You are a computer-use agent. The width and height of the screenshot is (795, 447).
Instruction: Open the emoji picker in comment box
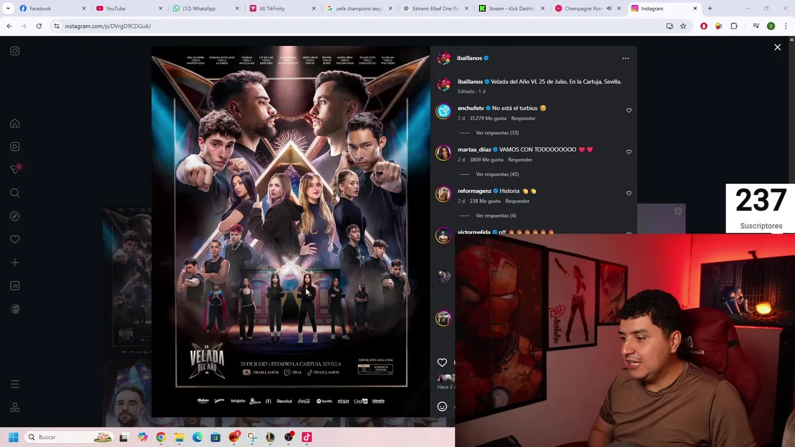click(442, 407)
